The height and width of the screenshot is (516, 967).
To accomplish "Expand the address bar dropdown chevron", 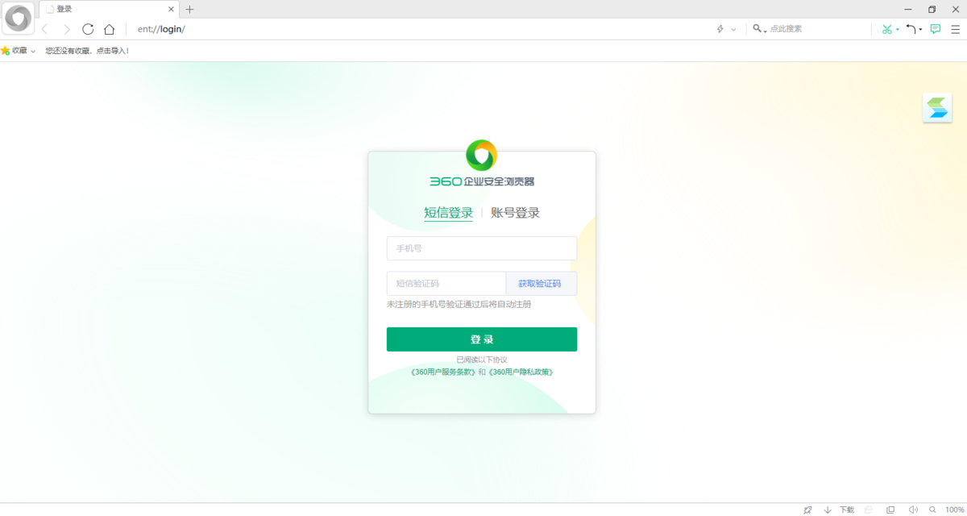I will (733, 29).
